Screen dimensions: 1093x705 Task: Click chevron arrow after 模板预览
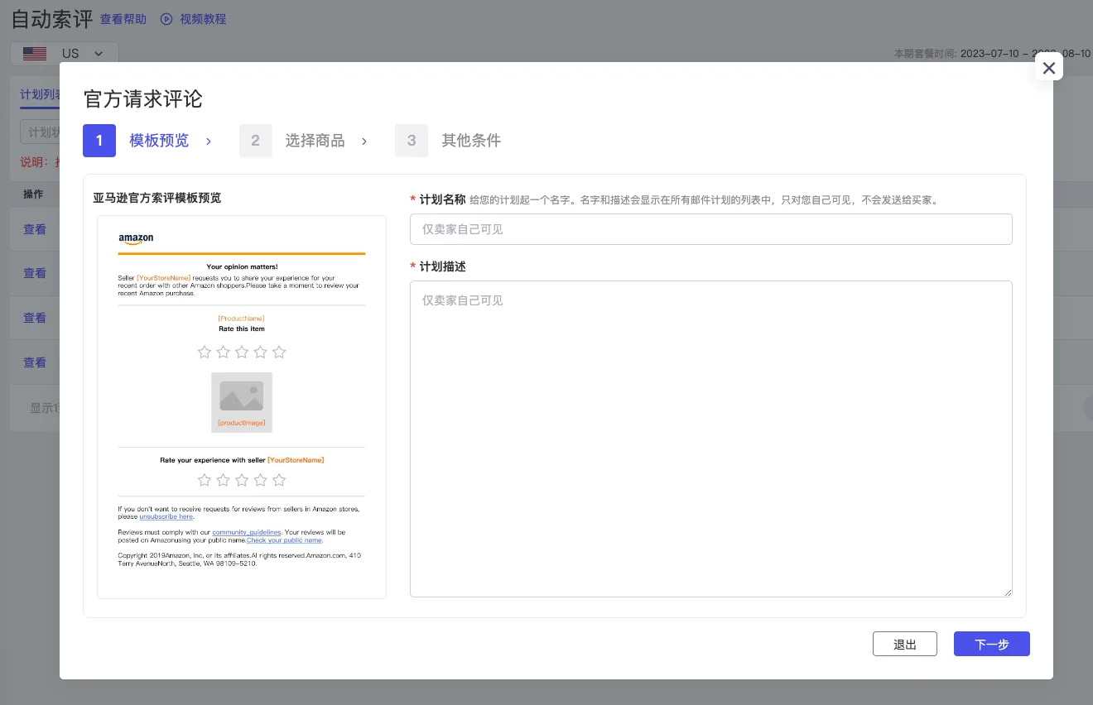tap(209, 141)
